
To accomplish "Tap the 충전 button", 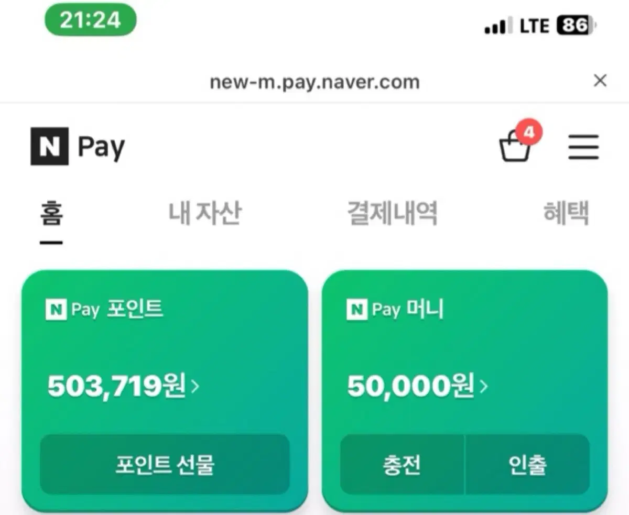I will tap(402, 464).
